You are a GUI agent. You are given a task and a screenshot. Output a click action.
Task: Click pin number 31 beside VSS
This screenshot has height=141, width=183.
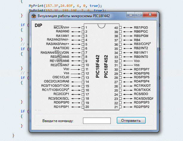tap(116, 65)
